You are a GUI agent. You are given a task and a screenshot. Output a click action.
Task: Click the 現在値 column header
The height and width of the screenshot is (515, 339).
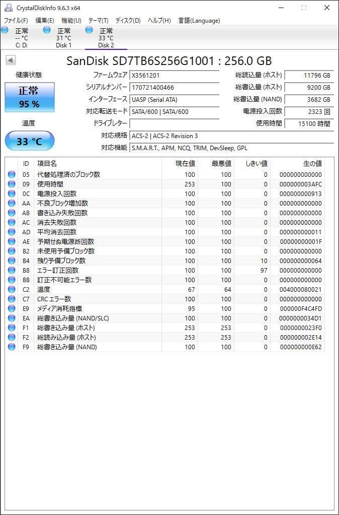click(180, 164)
